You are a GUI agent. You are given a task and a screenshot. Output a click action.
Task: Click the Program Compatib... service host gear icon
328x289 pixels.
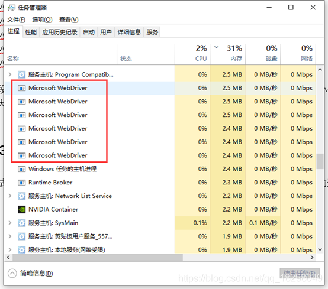[x=21, y=74]
